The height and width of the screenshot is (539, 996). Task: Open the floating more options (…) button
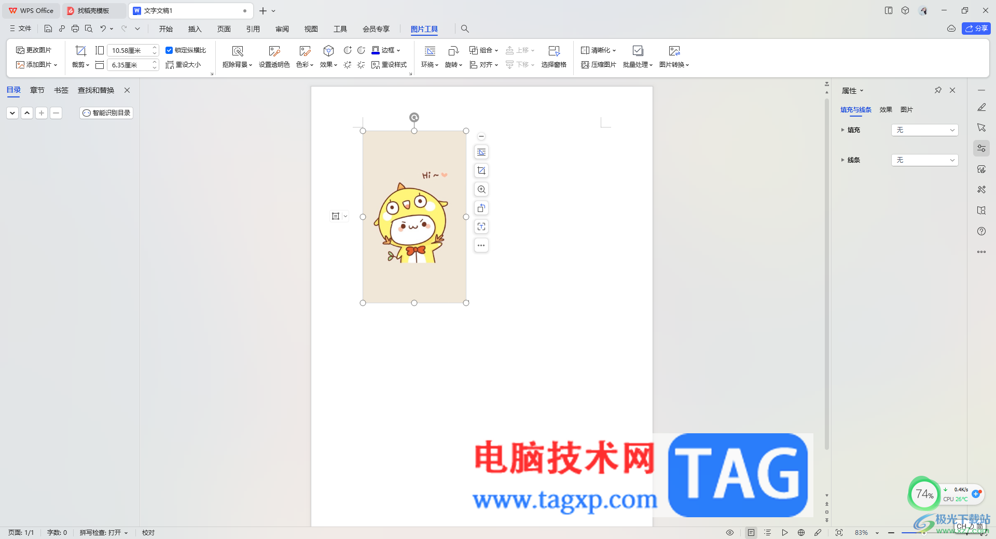481,245
